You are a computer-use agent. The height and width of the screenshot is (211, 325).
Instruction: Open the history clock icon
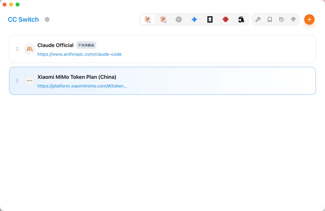(281, 20)
